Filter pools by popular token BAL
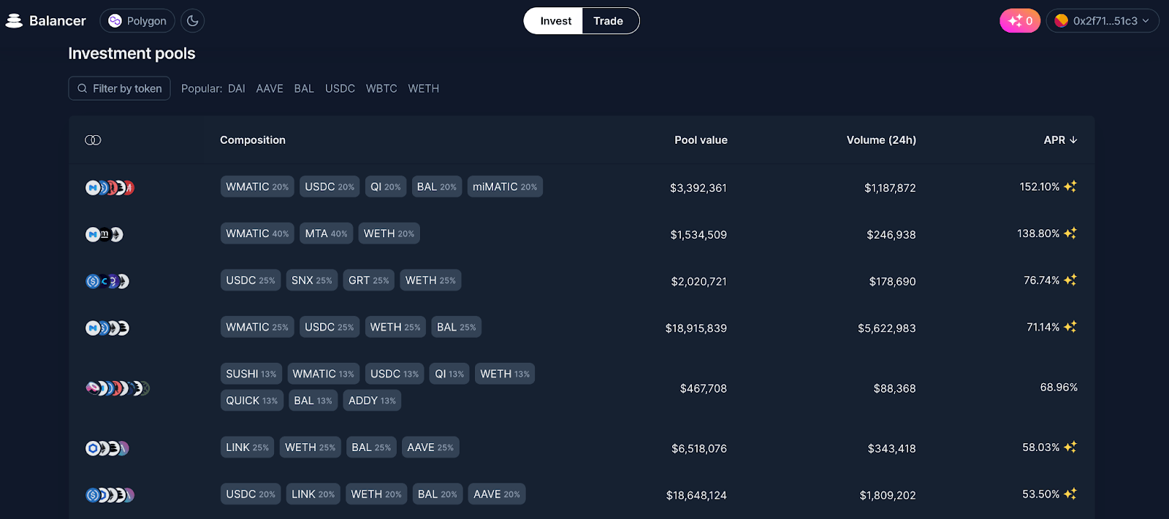Image resolution: width=1169 pixels, height=519 pixels. [x=304, y=88]
